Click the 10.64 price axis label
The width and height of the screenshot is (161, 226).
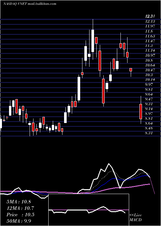pyautogui.click(x=150, y=65)
